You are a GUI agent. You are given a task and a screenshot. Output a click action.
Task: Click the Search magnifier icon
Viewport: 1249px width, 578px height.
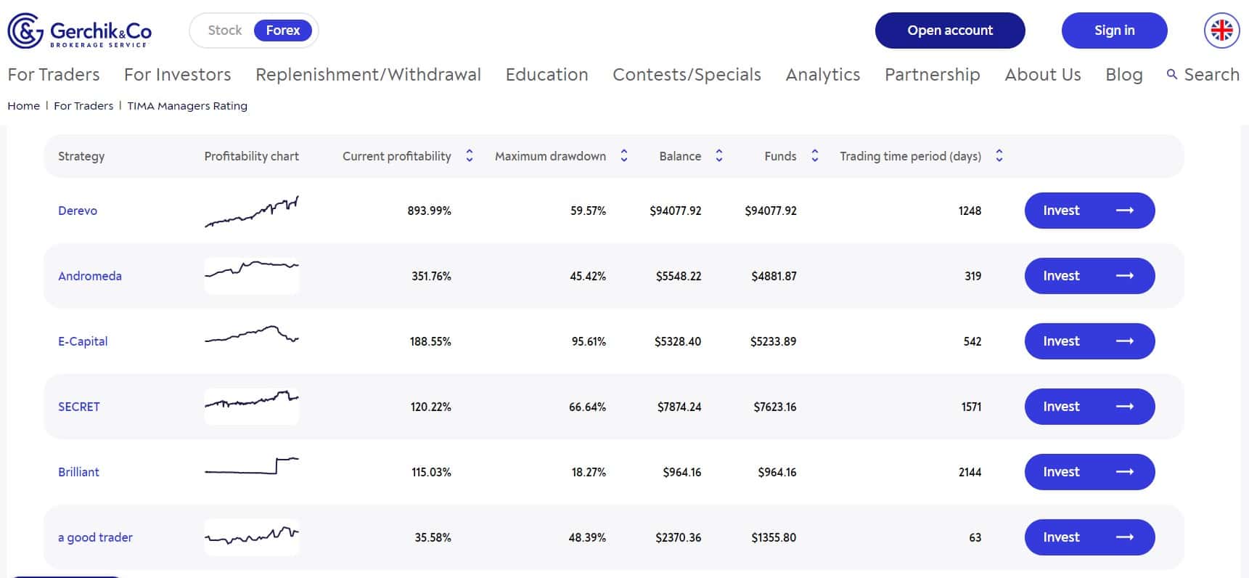1171,74
